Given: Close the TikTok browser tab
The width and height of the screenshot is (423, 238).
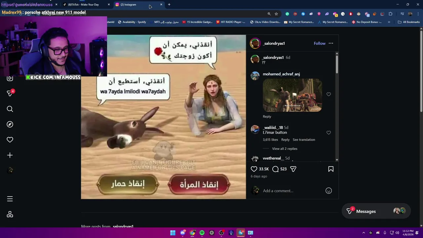Looking at the screenshot, I should [109, 5].
